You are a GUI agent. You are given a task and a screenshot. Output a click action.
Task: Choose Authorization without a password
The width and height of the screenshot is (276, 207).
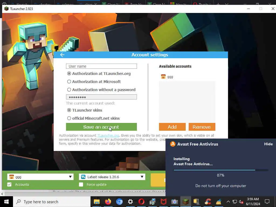coord(69,90)
